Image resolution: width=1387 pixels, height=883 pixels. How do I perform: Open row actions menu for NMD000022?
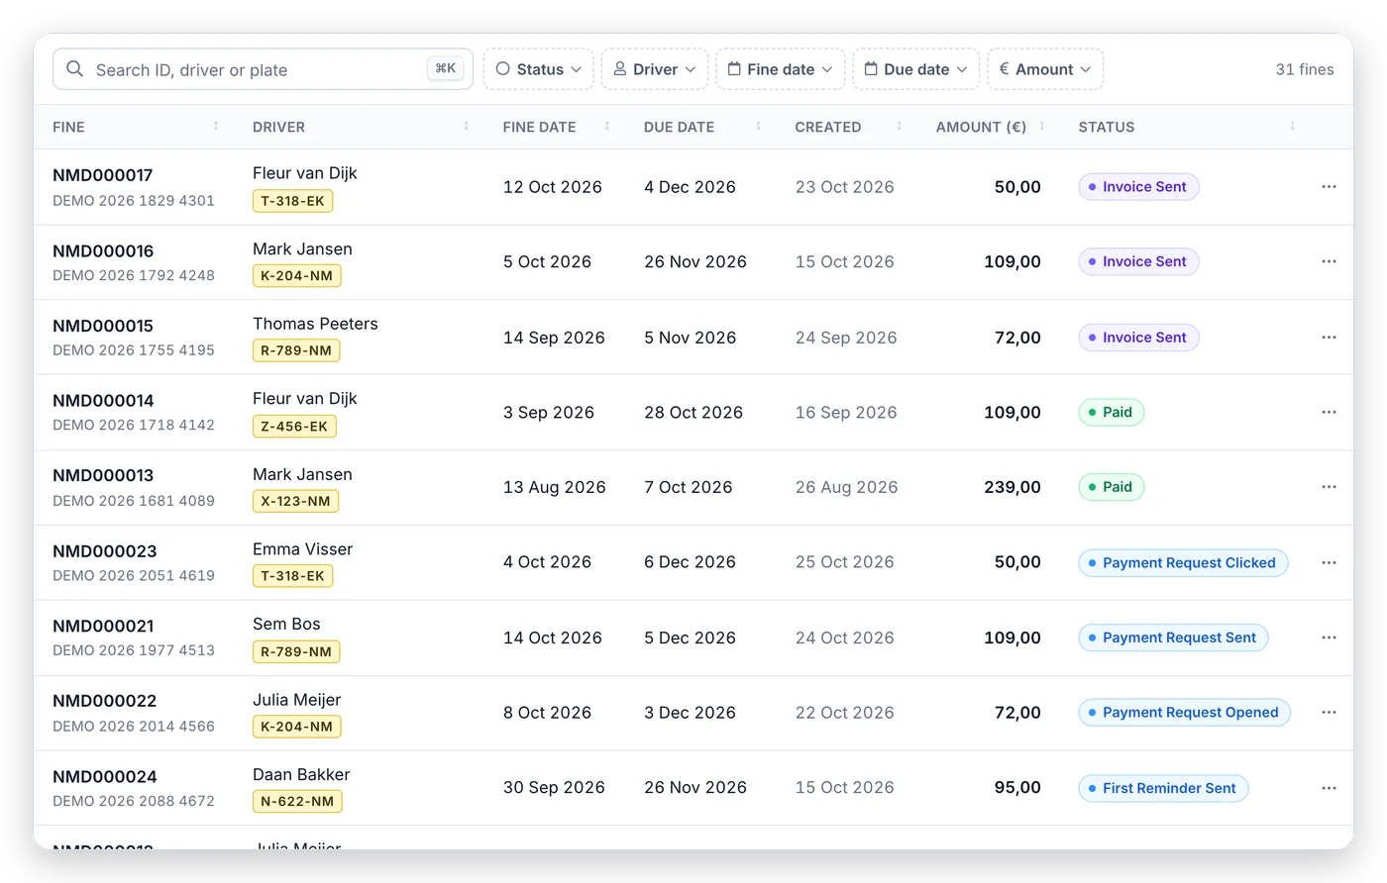tap(1329, 713)
